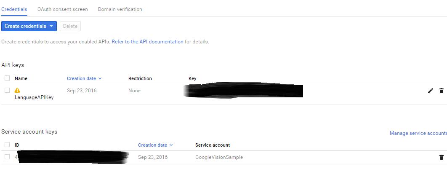
Task: Switch to OAuth consent screen tab
Action: 63,9
